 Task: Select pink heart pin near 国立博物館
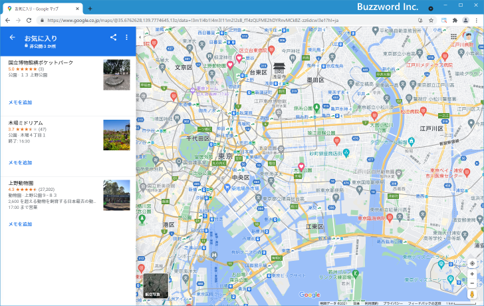[x=239, y=58]
